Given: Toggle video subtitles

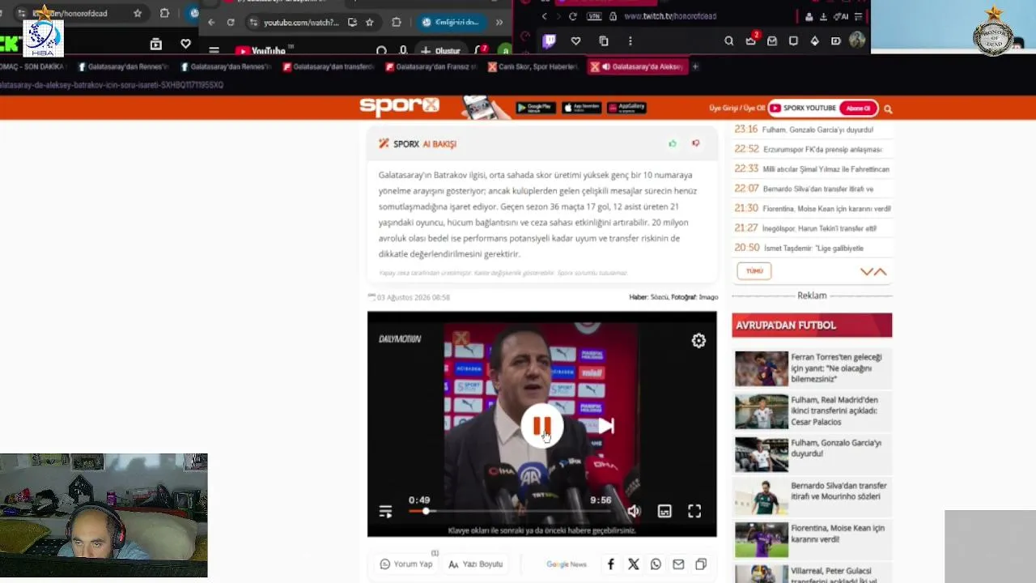Looking at the screenshot, I should coord(664,511).
